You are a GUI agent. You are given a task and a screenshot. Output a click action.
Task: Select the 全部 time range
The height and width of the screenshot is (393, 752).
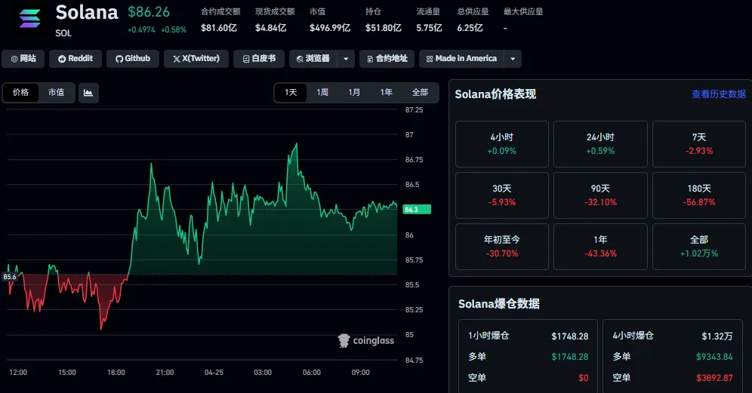click(420, 93)
